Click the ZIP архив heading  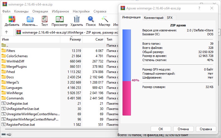coord(178,25)
